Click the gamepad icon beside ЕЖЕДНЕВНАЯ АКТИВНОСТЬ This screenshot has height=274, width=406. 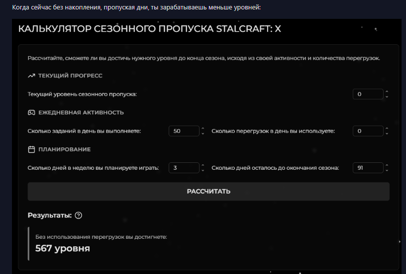31,113
